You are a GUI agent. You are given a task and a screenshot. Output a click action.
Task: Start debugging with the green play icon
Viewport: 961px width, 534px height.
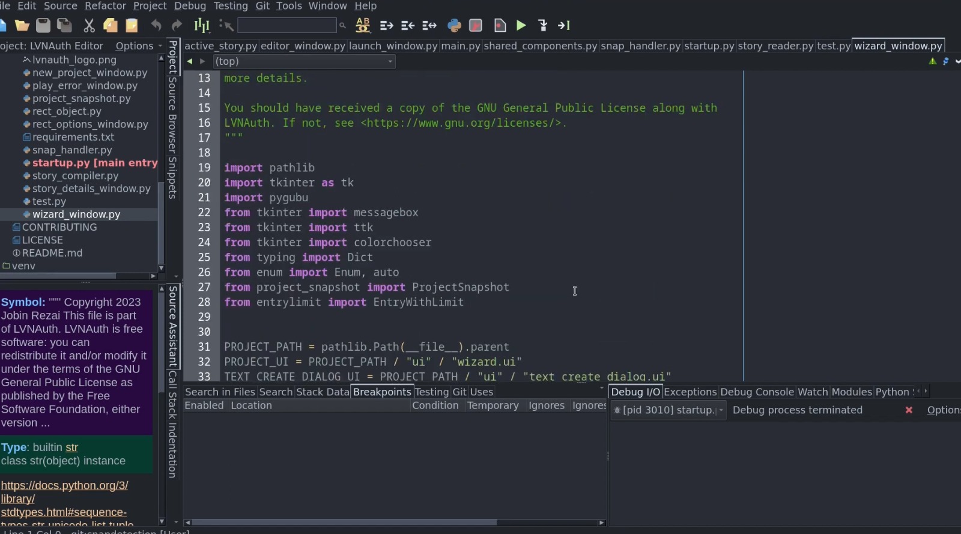[x=521, y=25]
